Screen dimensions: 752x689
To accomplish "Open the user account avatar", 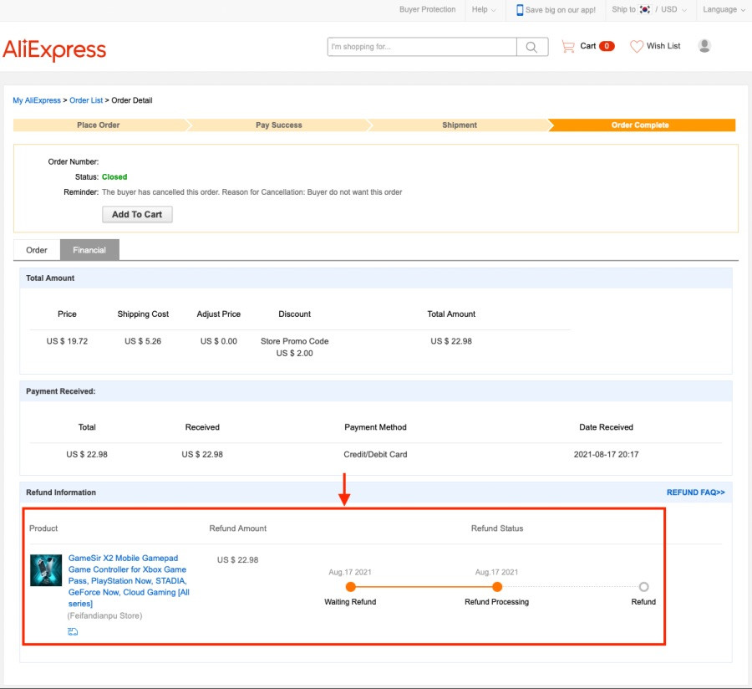I will 704,46.
